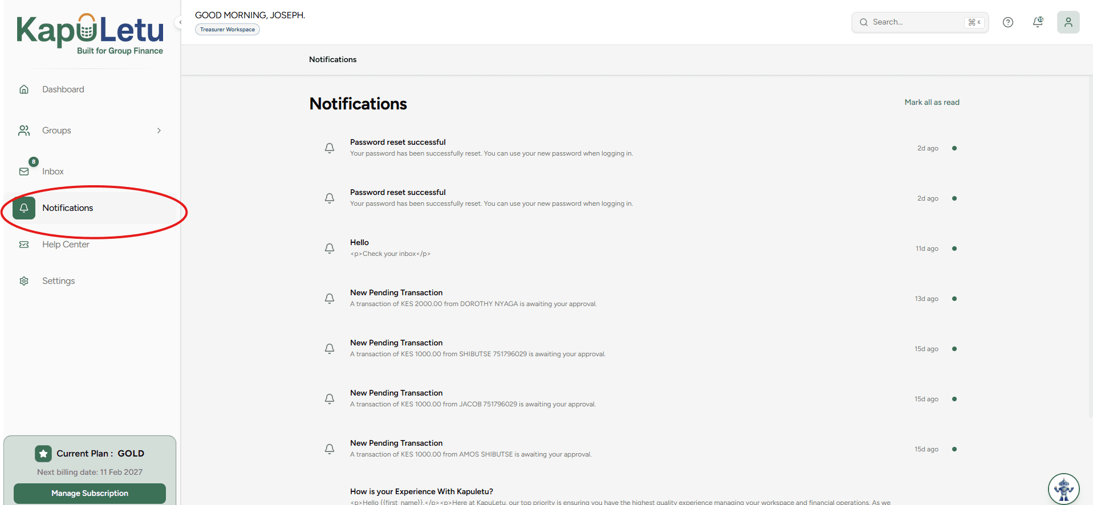
Task: Toggle unread dot on Hello notification
Action: pyautogui.click(x=954, y=249)
